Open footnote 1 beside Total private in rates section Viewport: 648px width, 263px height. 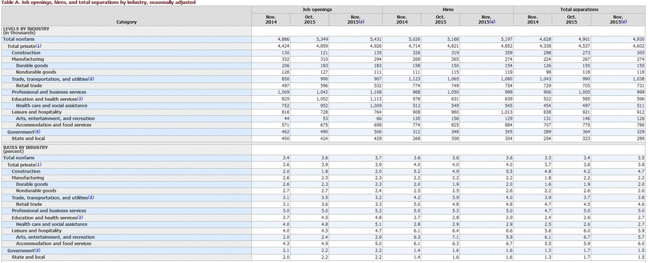click(38, 165)
